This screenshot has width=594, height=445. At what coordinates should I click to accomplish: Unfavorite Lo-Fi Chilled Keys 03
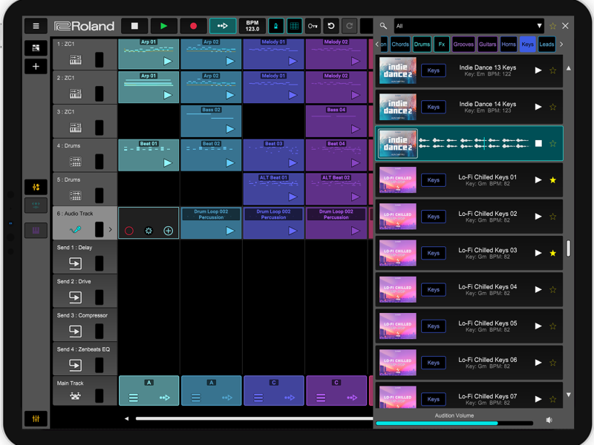pos(552,253)
